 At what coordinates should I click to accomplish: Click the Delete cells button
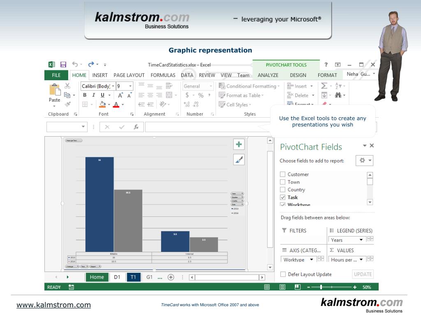pyautogui.click(x=301, y=95)
